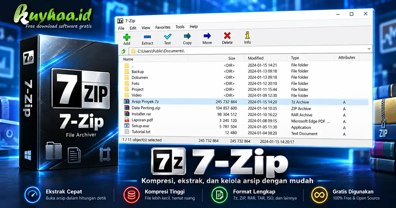Click the blue Extract minus icon
This screenshot has width=396, height=208.
(147, 37)
